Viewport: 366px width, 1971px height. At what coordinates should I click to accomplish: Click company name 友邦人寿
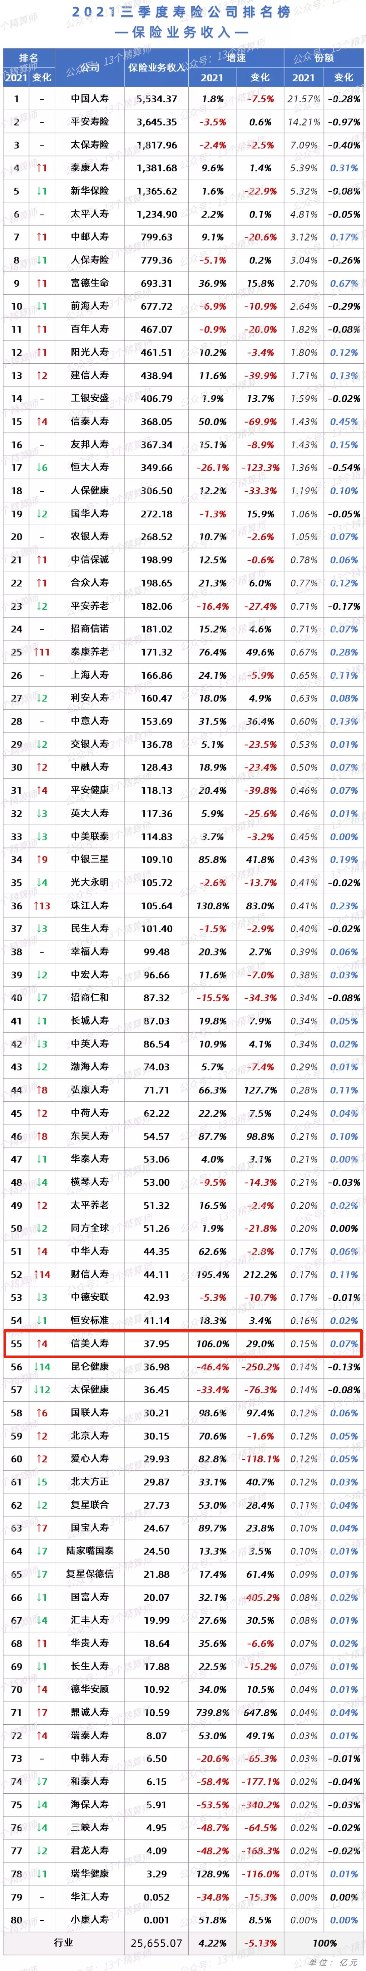pyautogui.click(x=89, y=444)
